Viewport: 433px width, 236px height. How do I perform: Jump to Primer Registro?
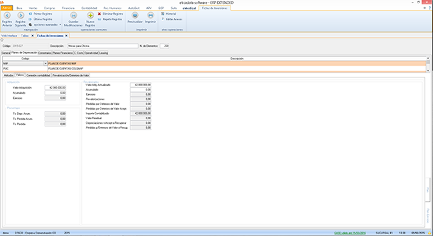[x=43, y=13]
